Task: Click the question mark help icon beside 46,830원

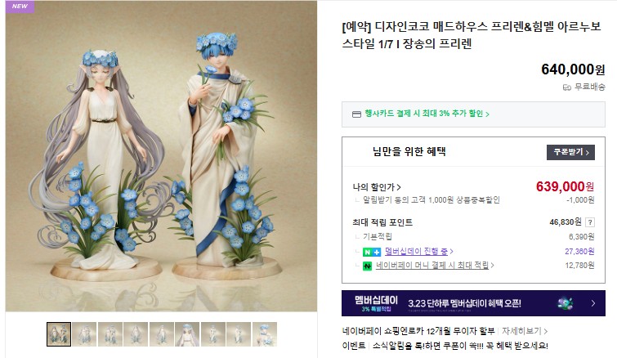Action: [x=589, y=222]
